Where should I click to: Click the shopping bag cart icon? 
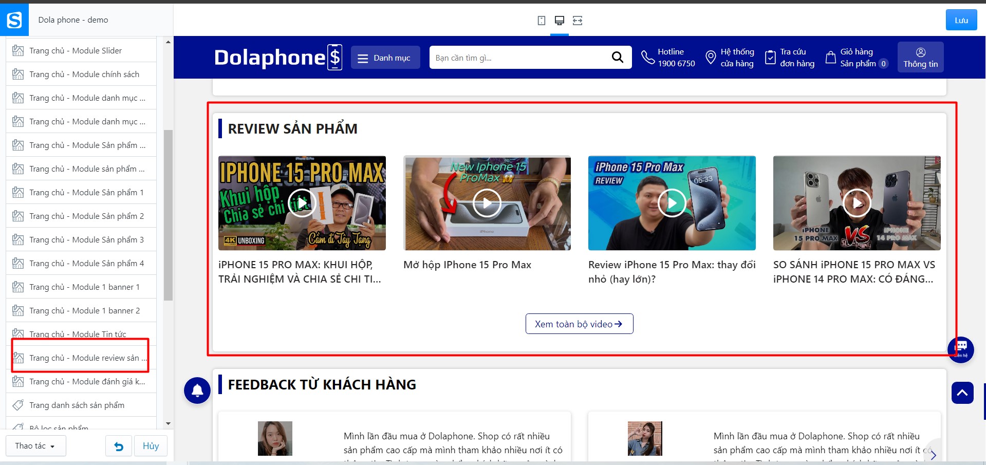830,57
